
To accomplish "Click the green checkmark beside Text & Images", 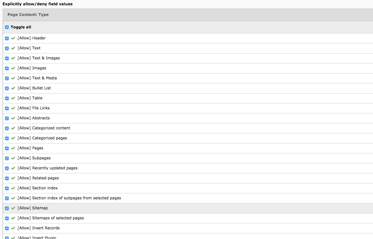I will click(13, 58).
